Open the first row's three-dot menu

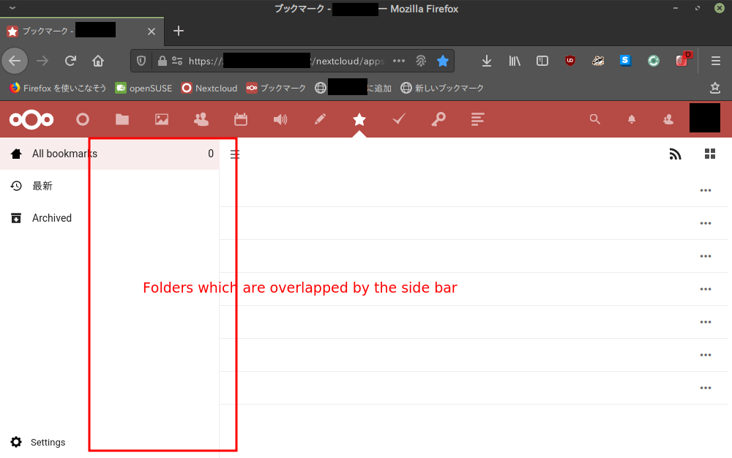706,190
